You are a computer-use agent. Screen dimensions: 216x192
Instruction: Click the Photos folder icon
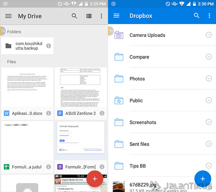pos(119,79)
